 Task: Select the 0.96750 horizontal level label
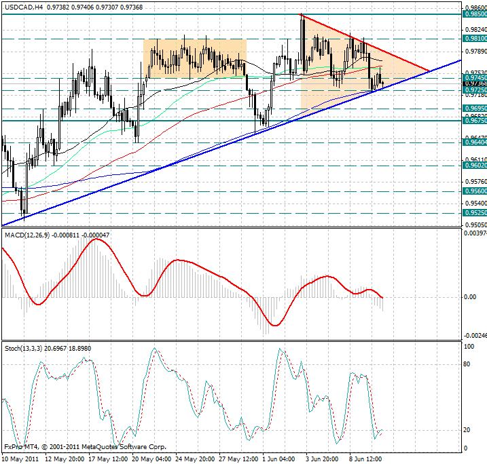click(x=473, y=120)
